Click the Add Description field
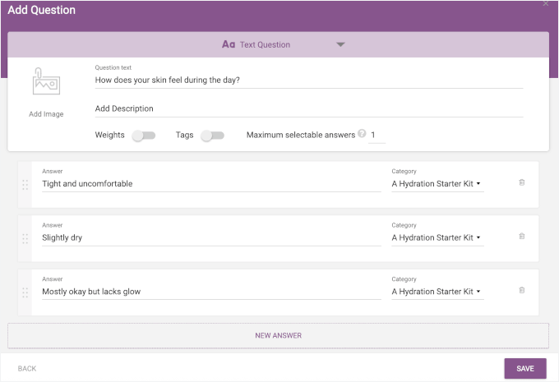Viewport: 559px width, 382px height. point(308,108)
